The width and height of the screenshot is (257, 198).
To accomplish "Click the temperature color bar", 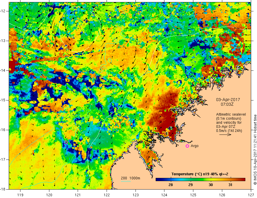I will point(200,180).
